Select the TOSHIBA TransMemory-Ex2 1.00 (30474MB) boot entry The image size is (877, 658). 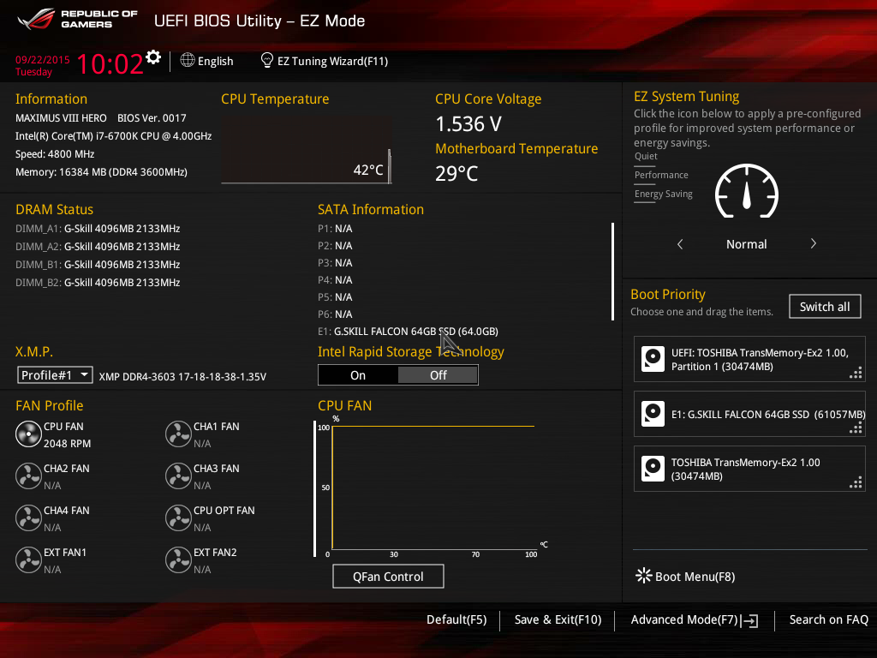pyautogui.click(x=749, y=469)
